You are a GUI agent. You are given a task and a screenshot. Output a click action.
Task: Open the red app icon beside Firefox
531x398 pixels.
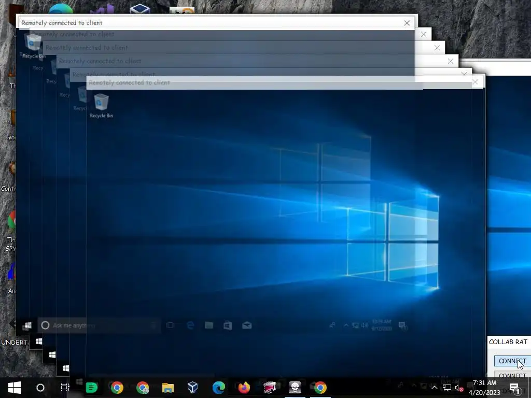pos(270,388)
